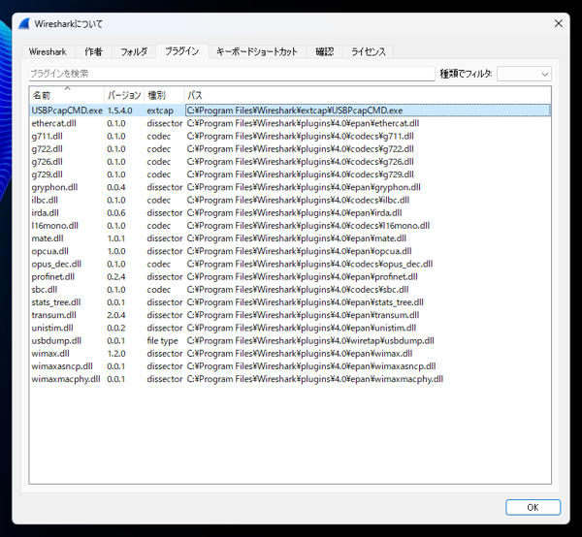582x537 pixels.
Task: Select the gryphon.dll plugin row
Action: tap(290, 187)
